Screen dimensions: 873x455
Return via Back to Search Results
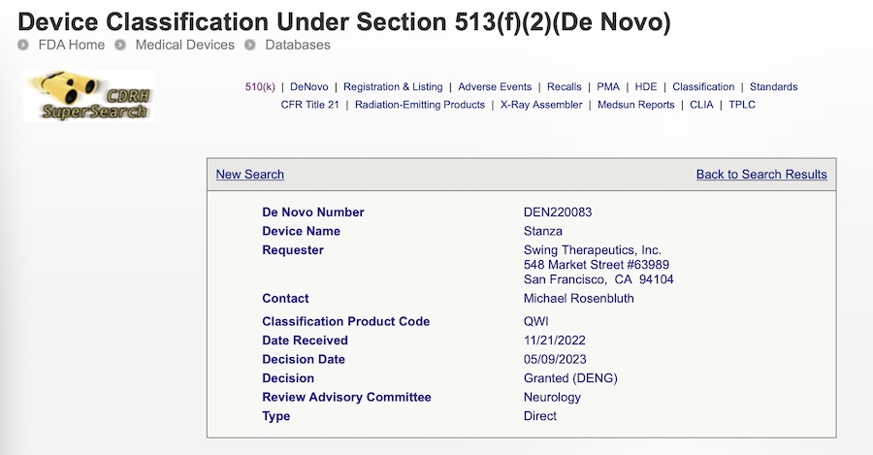point(761,175)
